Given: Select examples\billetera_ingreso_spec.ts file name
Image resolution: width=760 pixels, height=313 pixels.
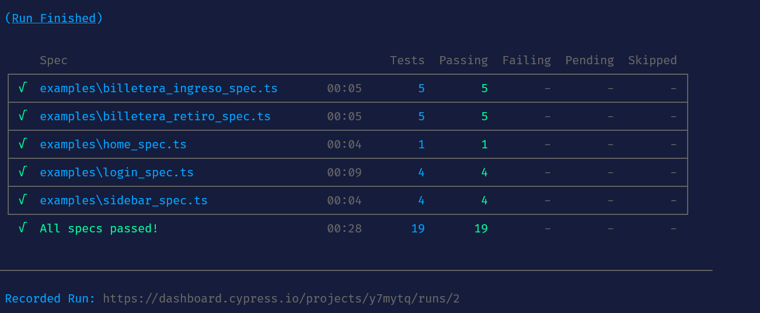Looking at the screenshot, I should (x=159, y=88).
